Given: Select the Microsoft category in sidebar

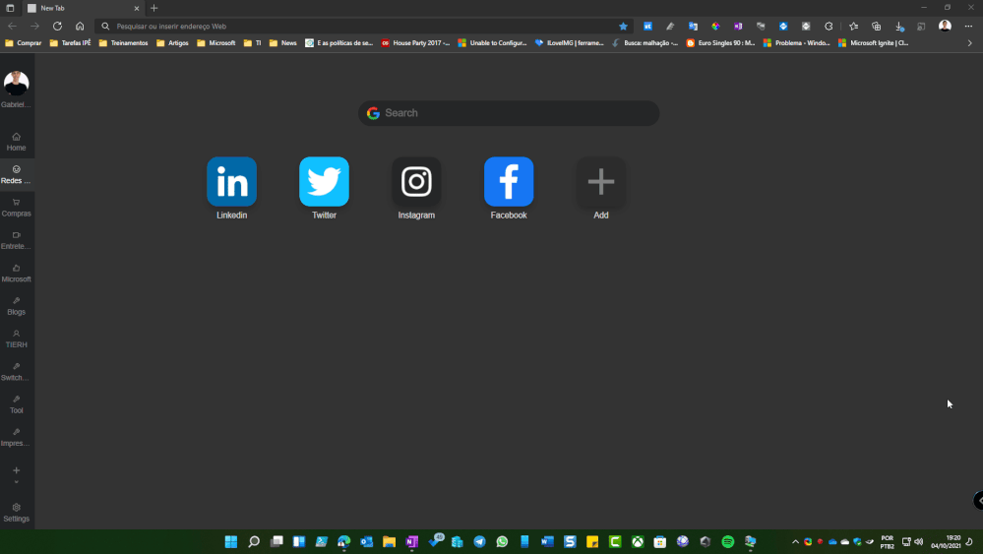Looking at the screenshot, I should (17, 274).
